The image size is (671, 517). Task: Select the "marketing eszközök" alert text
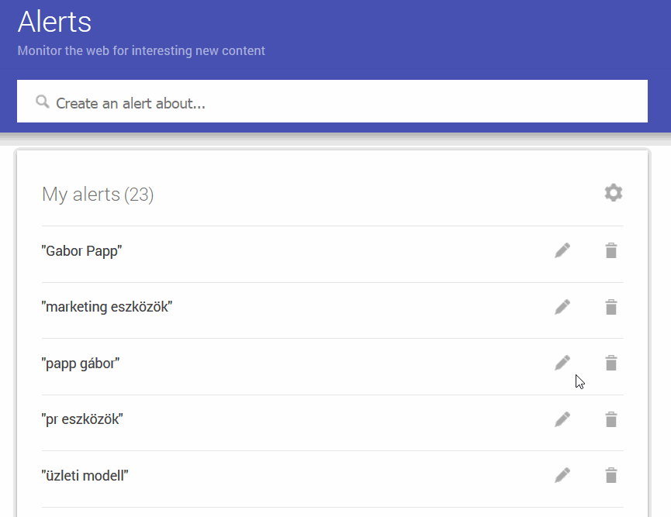107,307
